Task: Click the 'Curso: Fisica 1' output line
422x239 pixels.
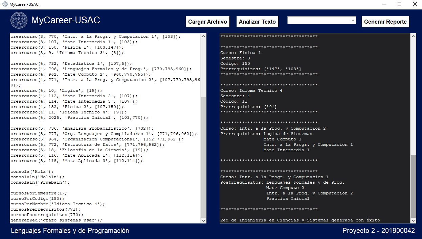Action: [x=241, y=53]
